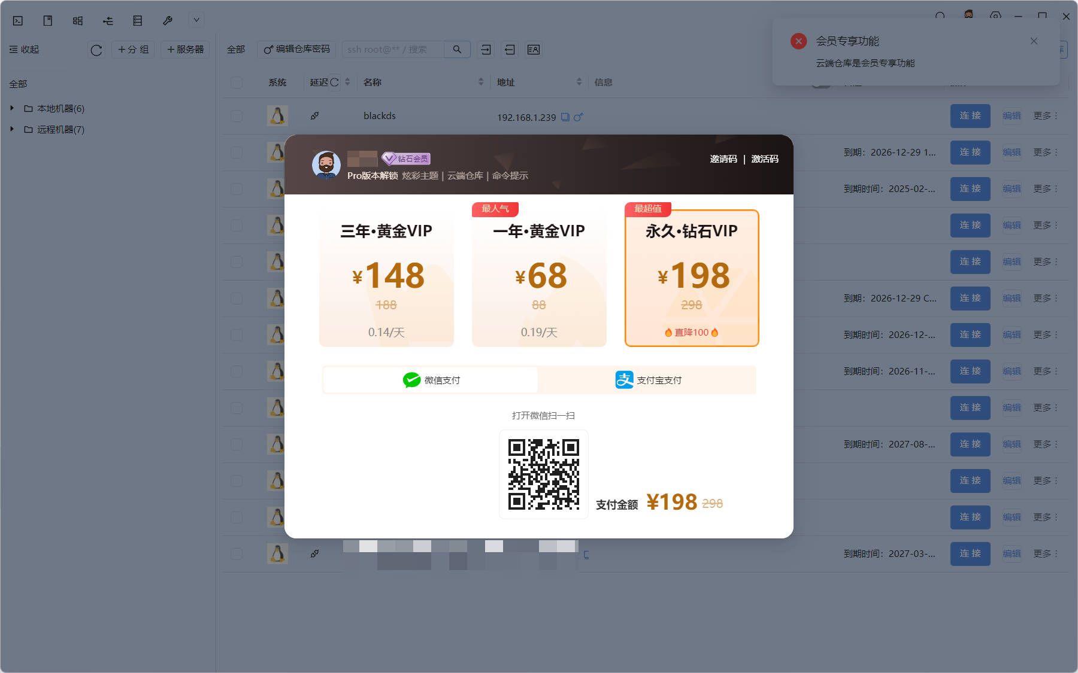The height and width of the screenshot is (673, 1078).
Task: Open the top toolbar chevron dropdown
Action: (x=196, y=20)
